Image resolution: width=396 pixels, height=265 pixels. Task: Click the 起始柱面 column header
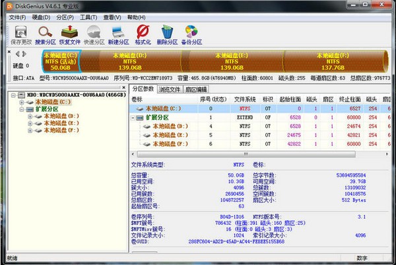290,100
